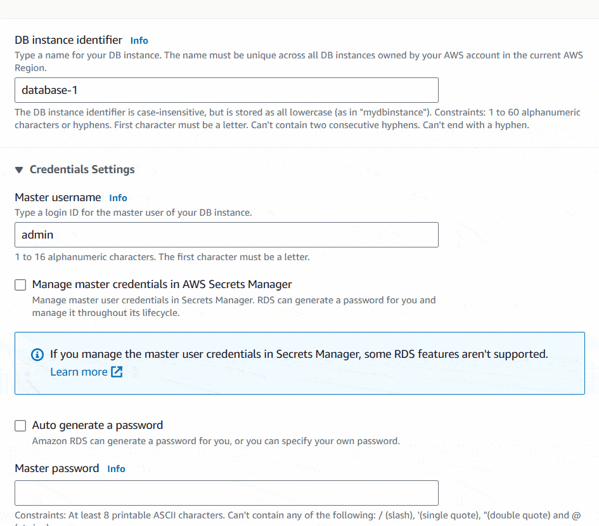Focus the Master username field containing admin

[x=226, y=235]
